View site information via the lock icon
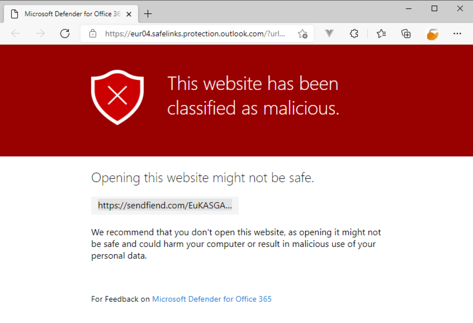The width and height of the screenshot is (473, 323). tap(93, 33)
